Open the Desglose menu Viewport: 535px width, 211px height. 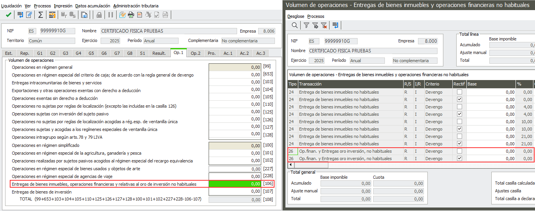tap(296, 16)
